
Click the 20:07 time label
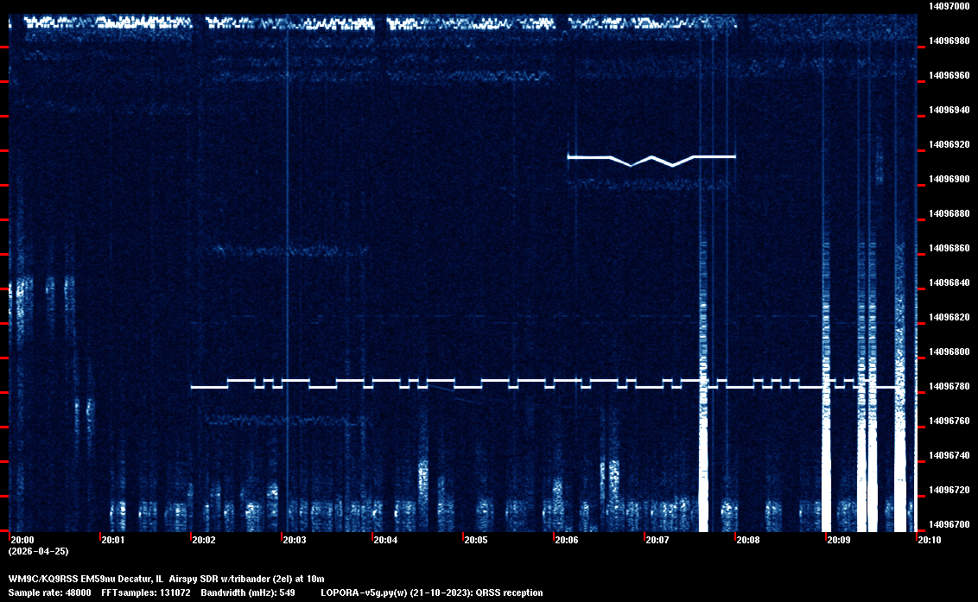click(x=657, y=540)
